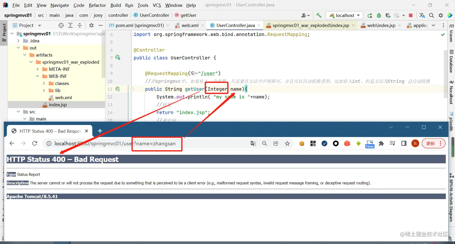Screen dimensions: 455x244
Task: Stop the running server with red square
Action: pos(410,15)
